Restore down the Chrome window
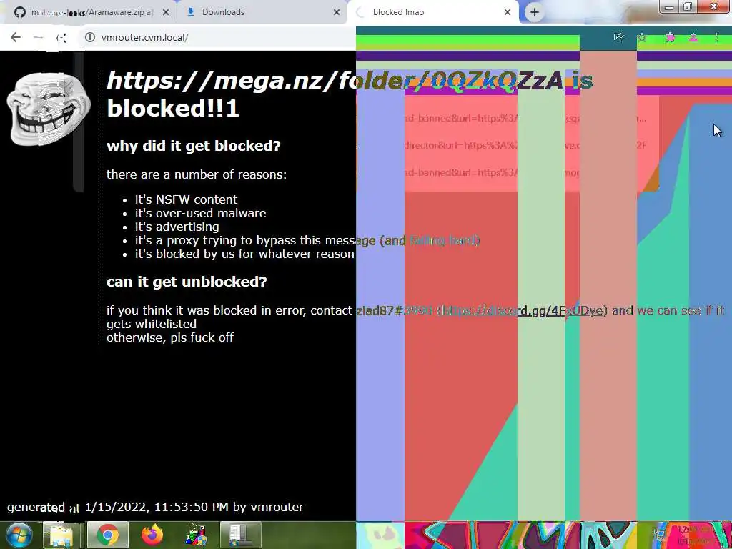Viewport: 732px width, 549px height. coord(688,6)
